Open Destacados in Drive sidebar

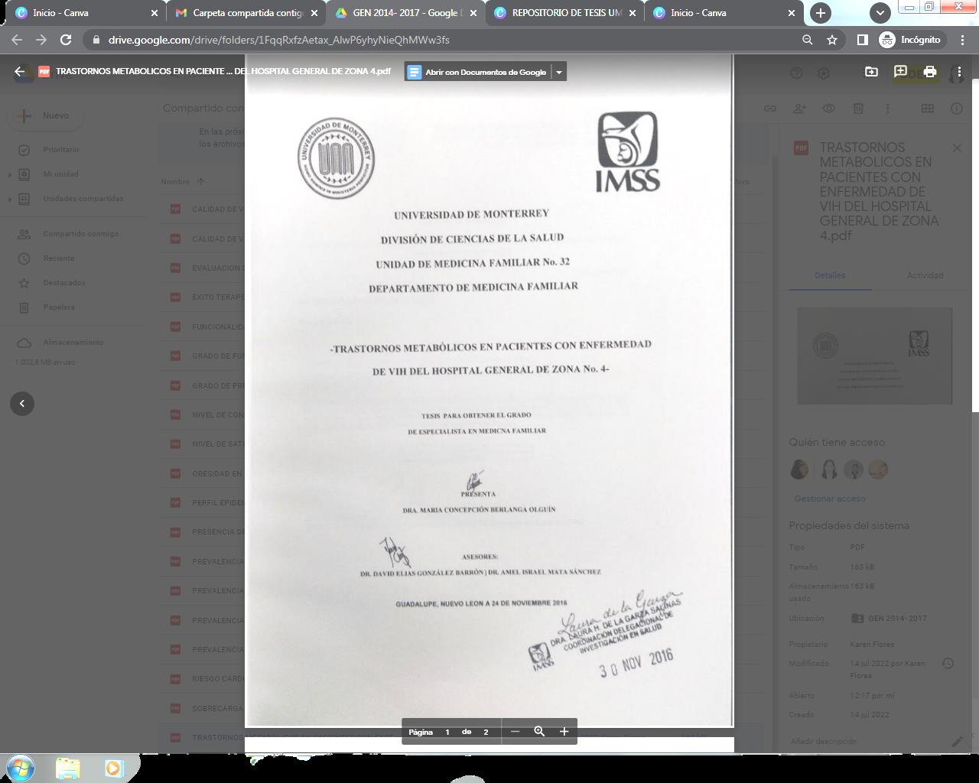(64, 283)
